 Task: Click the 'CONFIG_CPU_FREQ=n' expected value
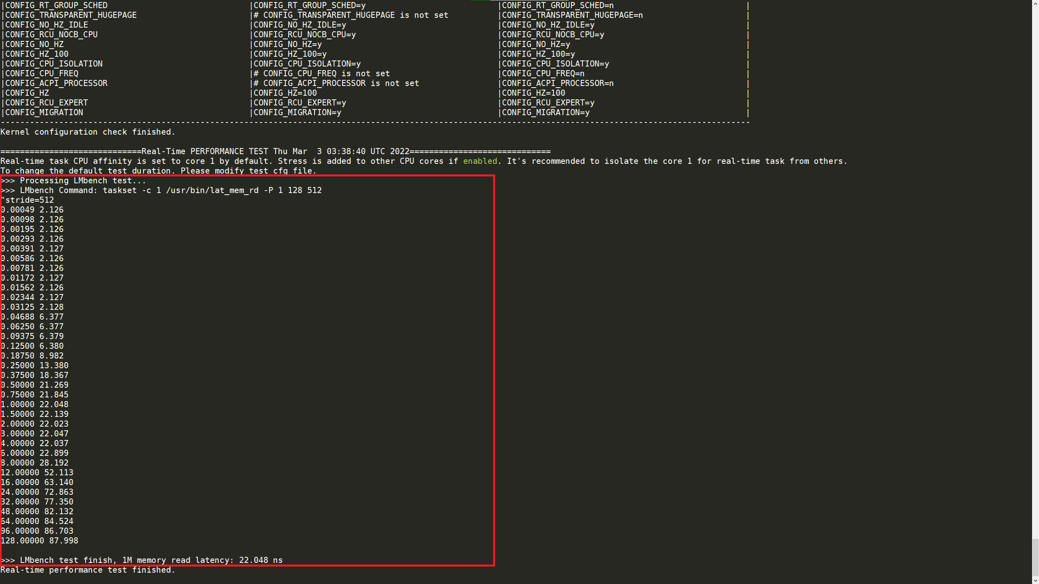[x=543, y=73]
